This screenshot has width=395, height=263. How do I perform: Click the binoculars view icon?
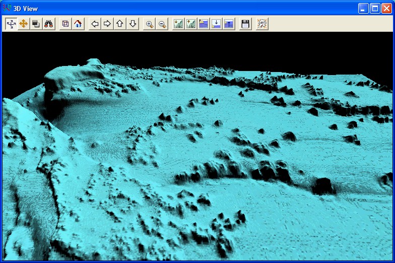(49, 24)
